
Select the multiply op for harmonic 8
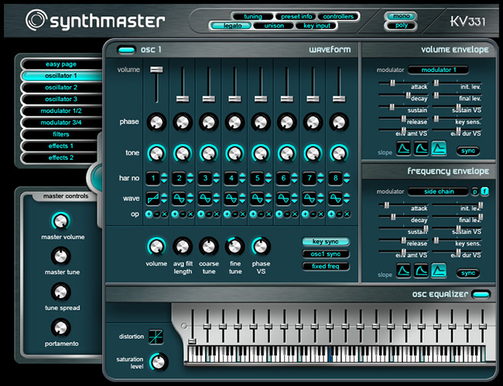[x=347, y=214]
